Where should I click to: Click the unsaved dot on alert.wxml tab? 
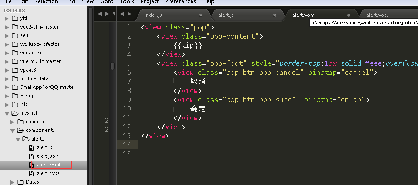tap(349, 15)
